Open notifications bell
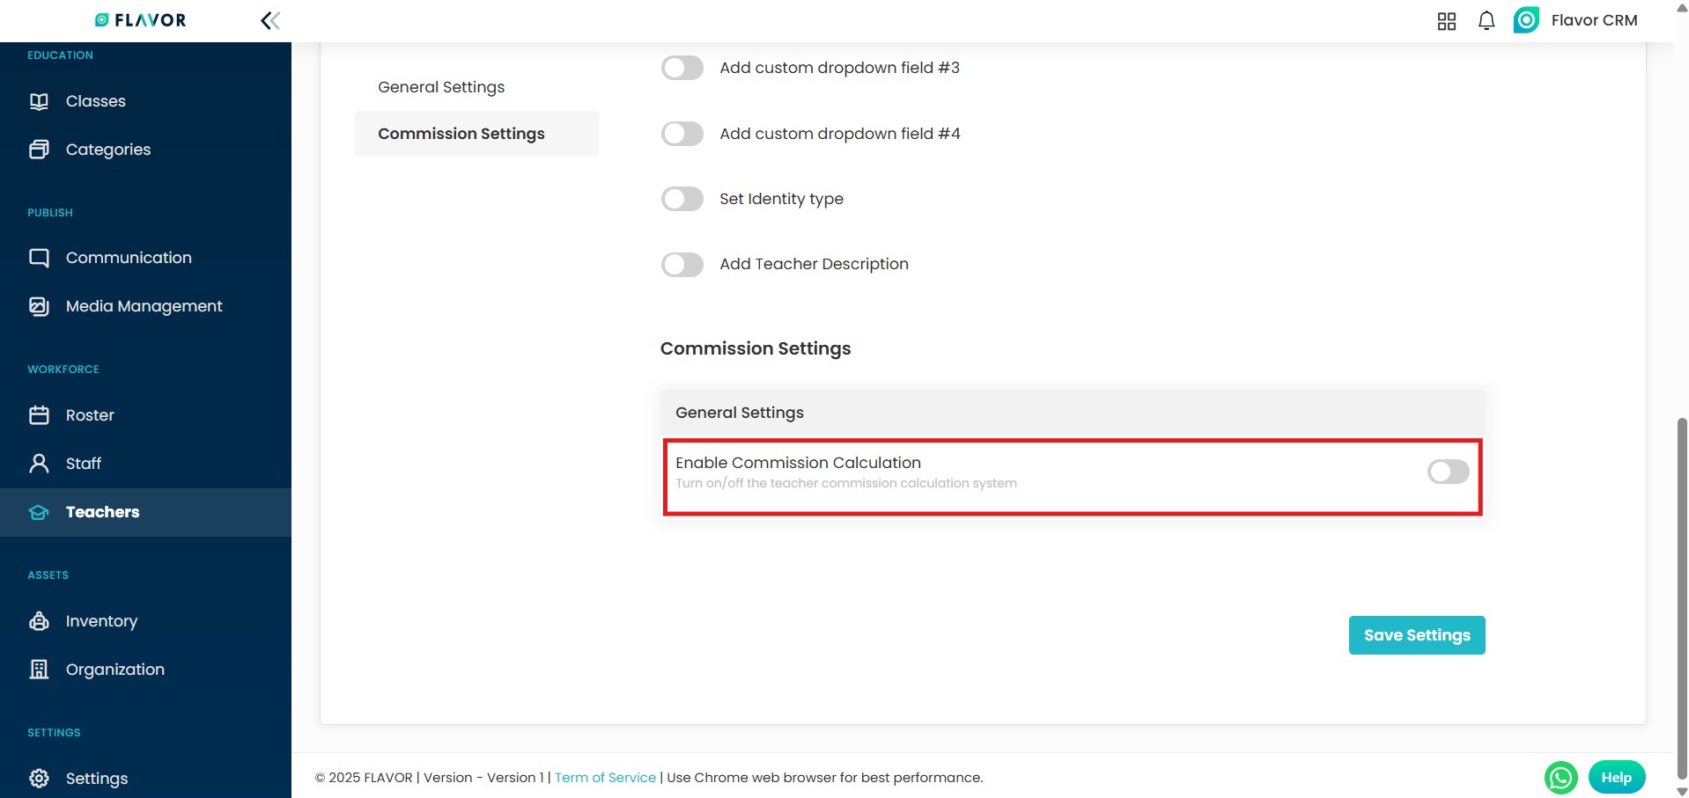This screenshot has width=1689, height=798. click(1486, 21)
